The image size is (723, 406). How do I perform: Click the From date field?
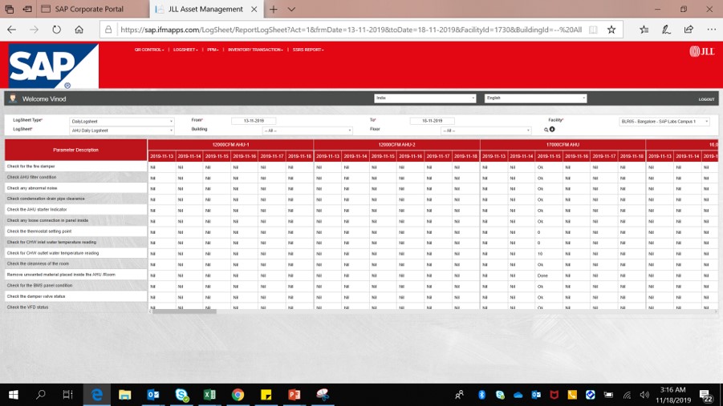point(254,121)
